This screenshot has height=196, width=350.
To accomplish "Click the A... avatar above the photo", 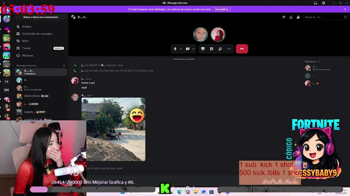I will click(x=75, y=97).
